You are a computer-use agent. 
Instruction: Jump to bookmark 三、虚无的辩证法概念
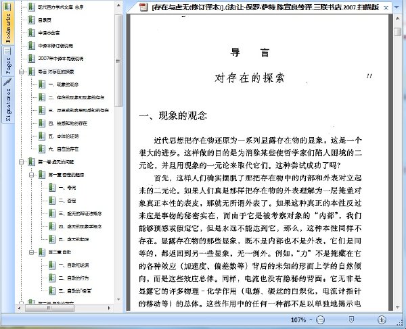[81, 213]
